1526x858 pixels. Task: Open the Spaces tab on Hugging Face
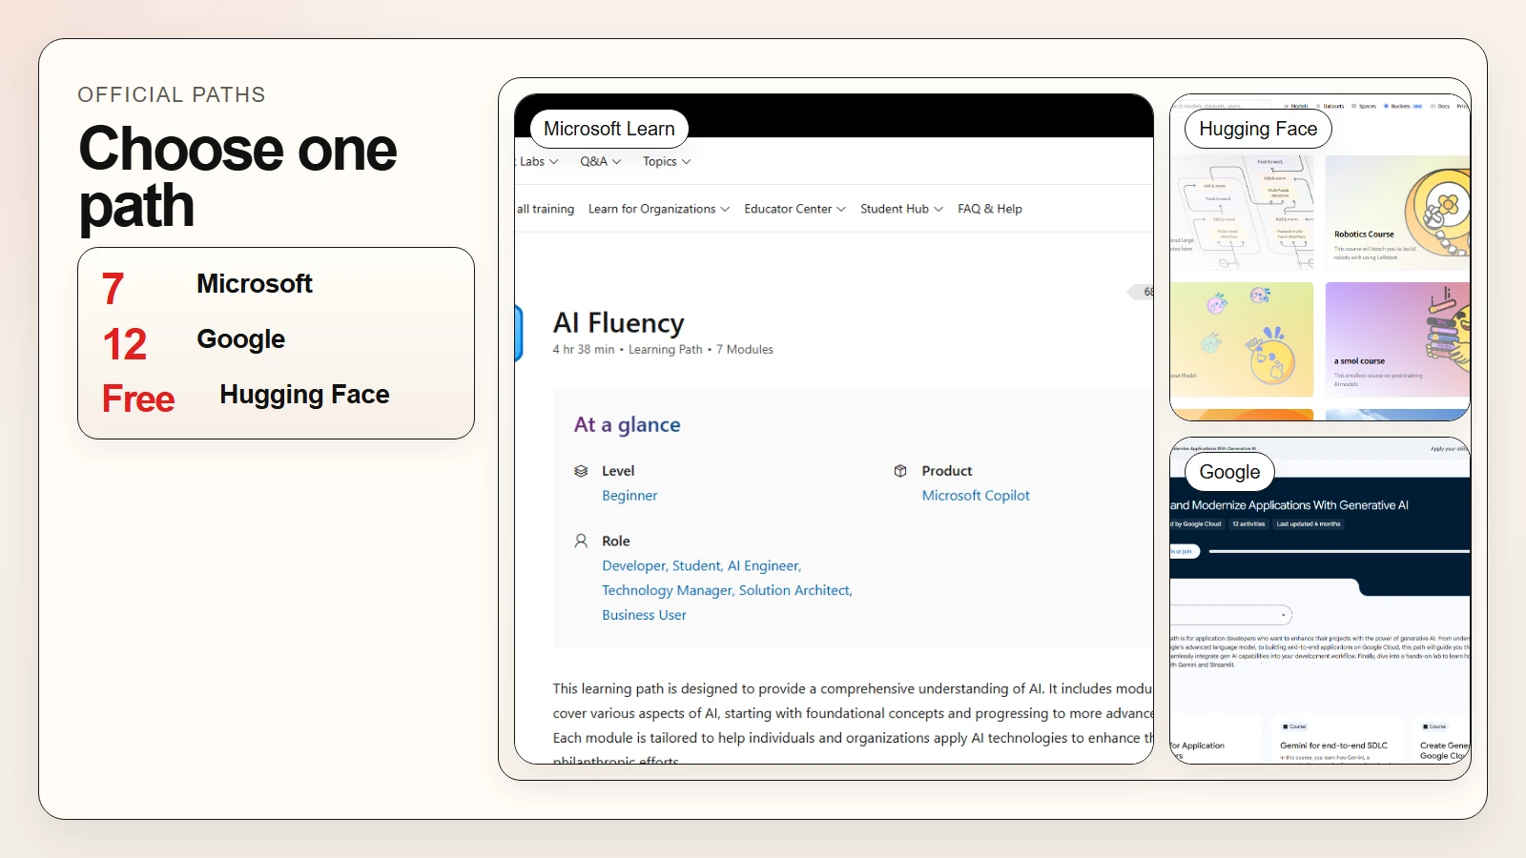1364,106
